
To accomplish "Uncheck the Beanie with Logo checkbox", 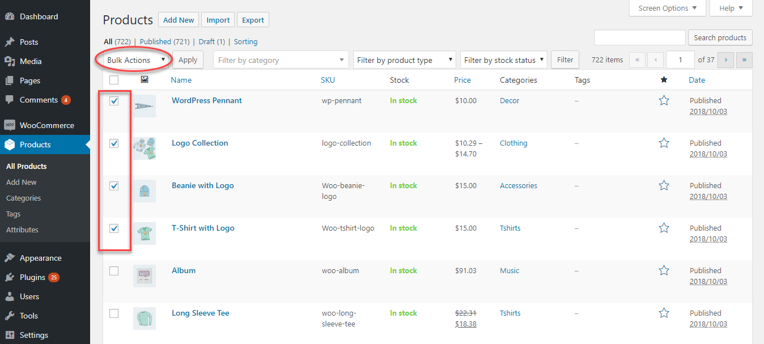I will (x=114, y=186).
